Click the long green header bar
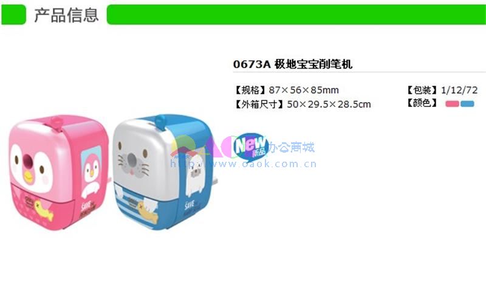The width and height of the screenshot is (486, 307). (296, 15)
